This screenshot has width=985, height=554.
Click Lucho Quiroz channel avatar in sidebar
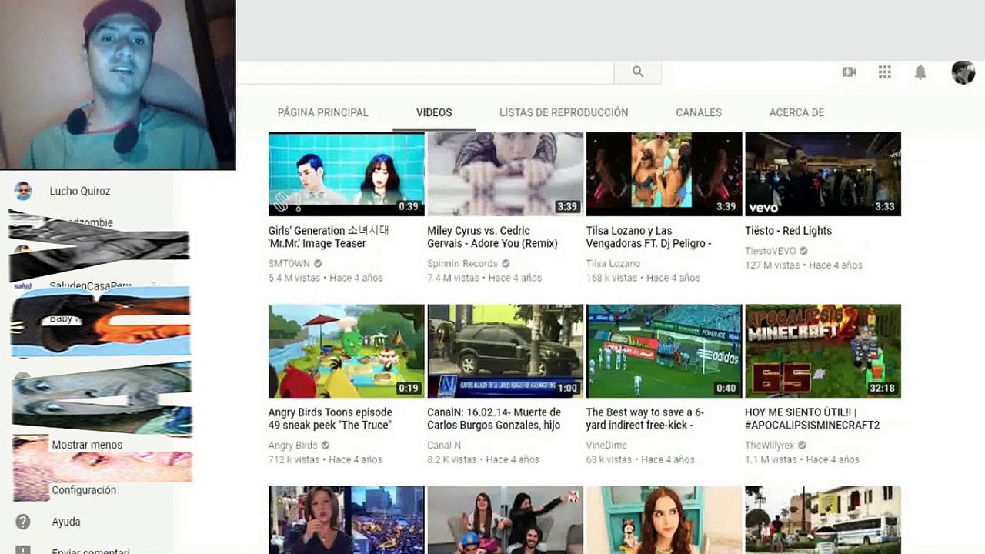[x=23, y=191]
